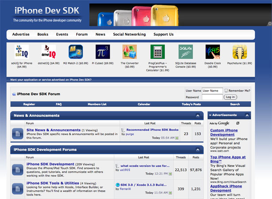Viewport: 272px width, 199px height.
Task: View Today's Posts
Action: click(192, 104)
